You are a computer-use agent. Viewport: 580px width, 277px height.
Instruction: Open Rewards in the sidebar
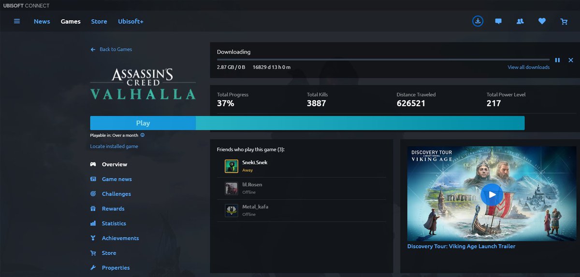(107, 208)
